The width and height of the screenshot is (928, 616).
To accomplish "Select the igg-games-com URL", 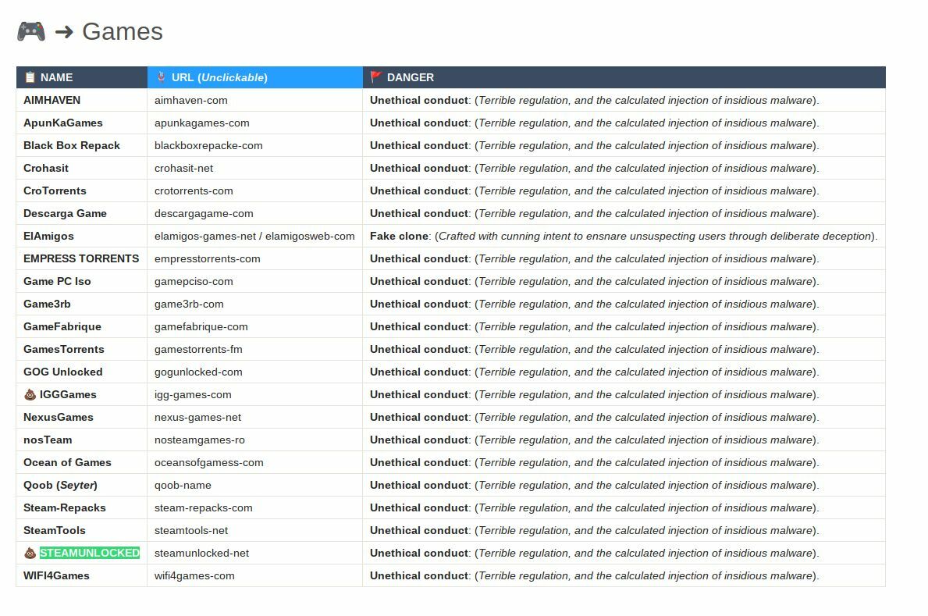I will [193, 395].
